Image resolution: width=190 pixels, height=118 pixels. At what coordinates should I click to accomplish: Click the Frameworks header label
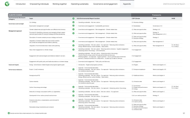click(156, 15)
